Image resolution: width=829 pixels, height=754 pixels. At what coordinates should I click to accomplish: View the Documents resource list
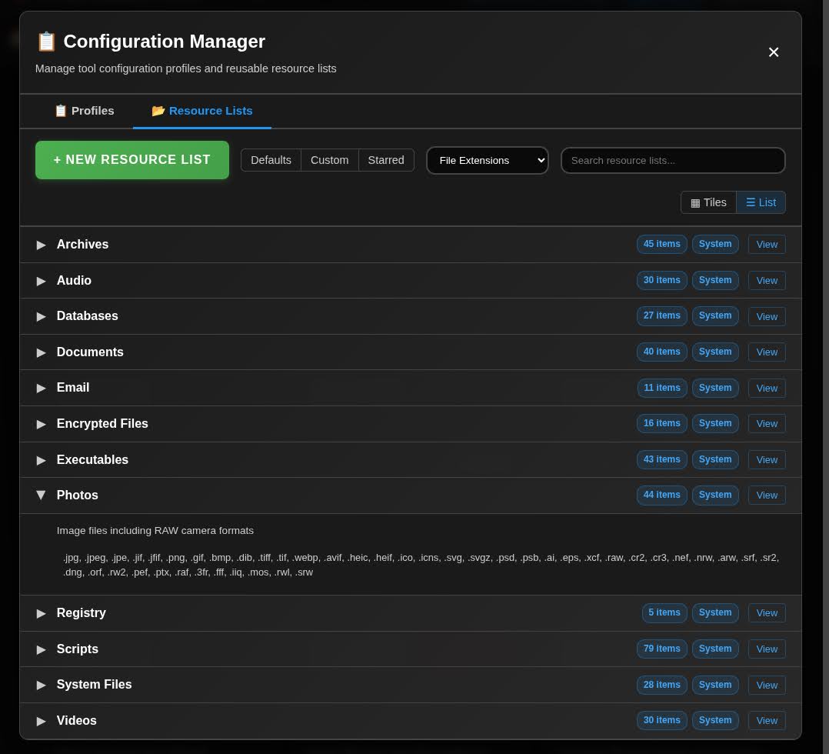pos(767,352)
